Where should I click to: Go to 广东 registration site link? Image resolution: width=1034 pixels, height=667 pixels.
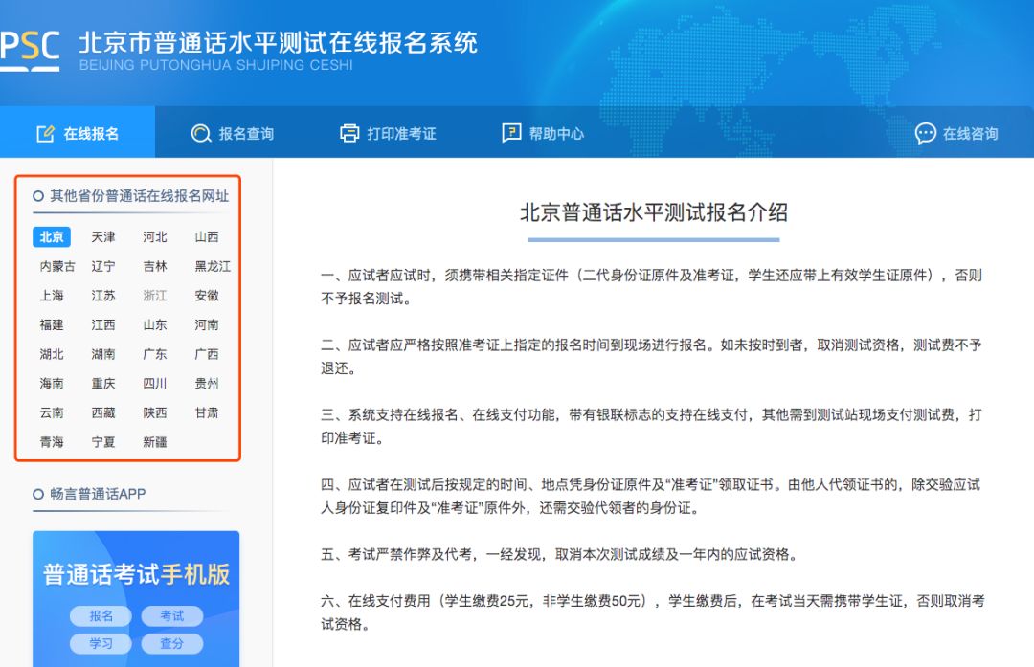154,354
